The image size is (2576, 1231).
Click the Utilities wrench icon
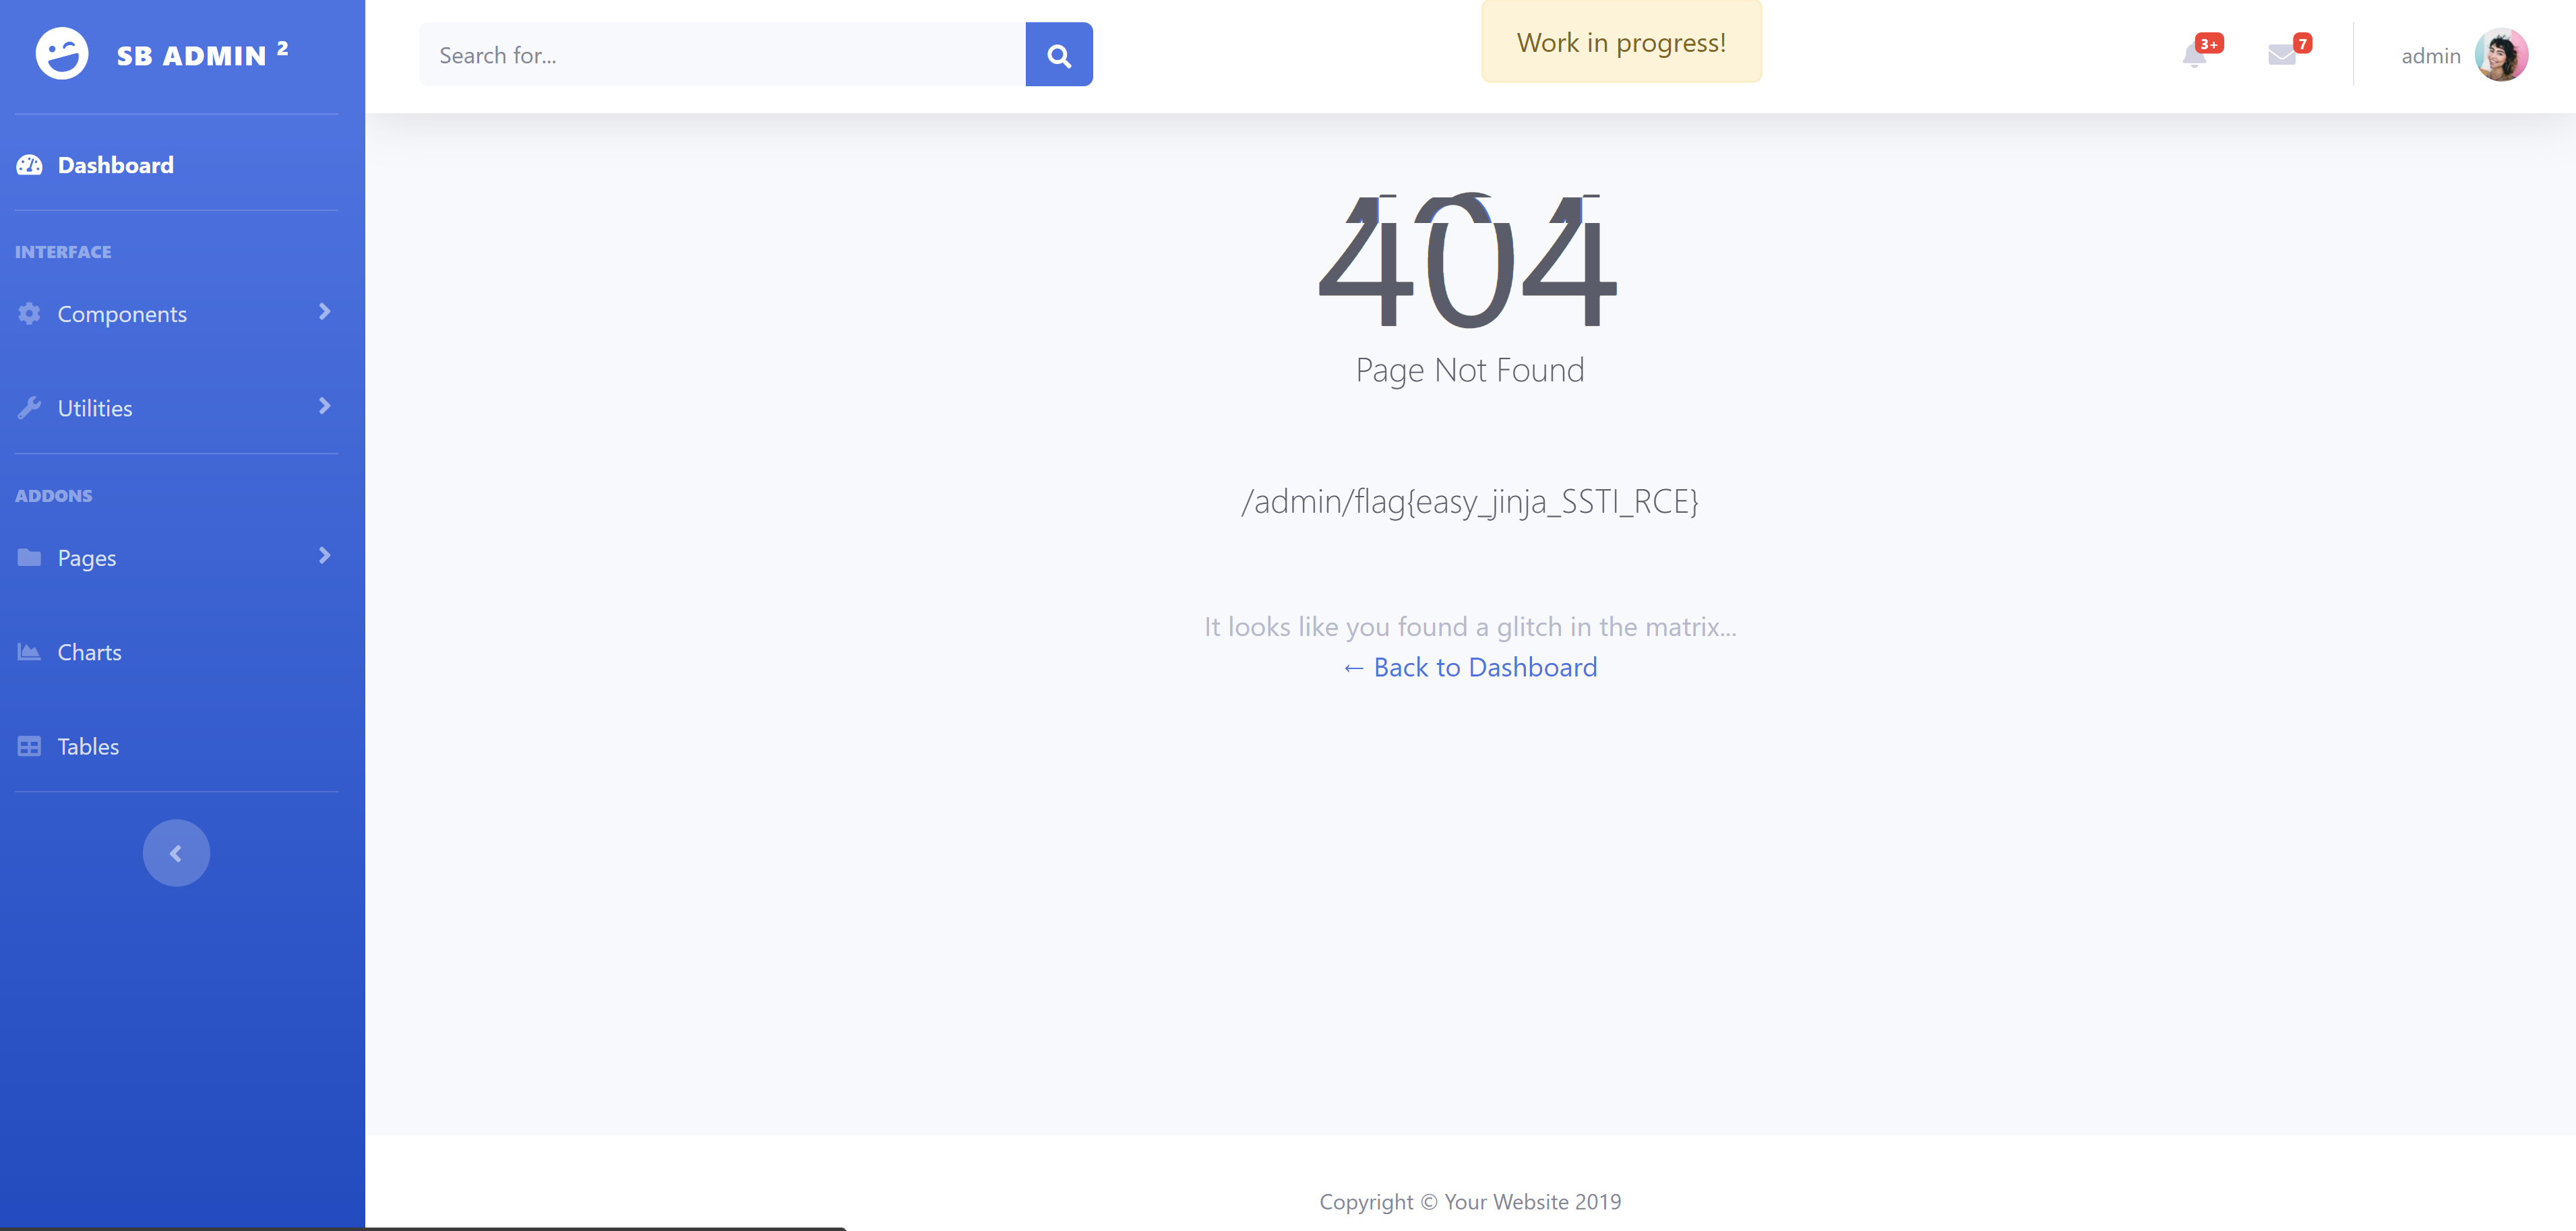(x=29, y=408)
